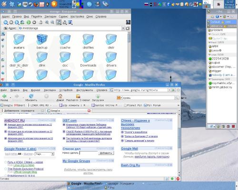Open Konqueror Настройка menu
The height and width of the screenshot is (190, 238).
tap(77, 17)
